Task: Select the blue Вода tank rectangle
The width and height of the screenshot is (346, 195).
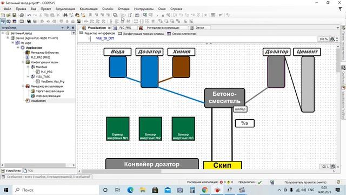Action: 118,67
